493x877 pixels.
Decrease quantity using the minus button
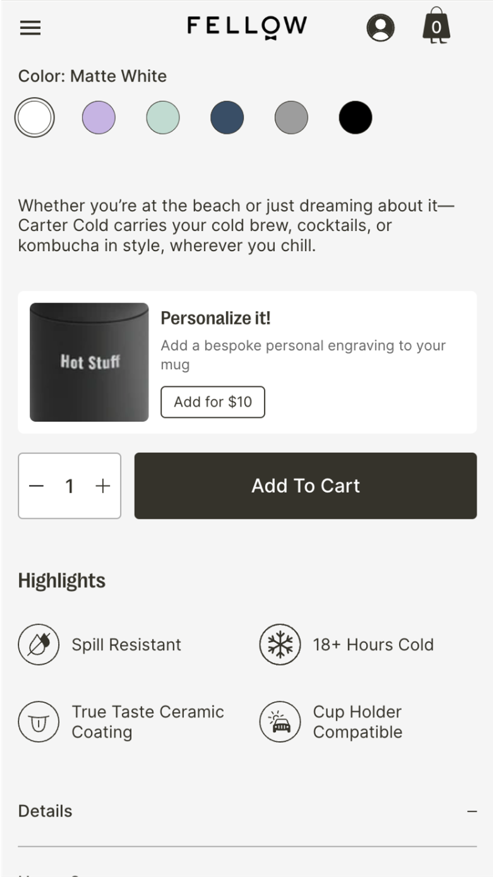pos(37,486)
